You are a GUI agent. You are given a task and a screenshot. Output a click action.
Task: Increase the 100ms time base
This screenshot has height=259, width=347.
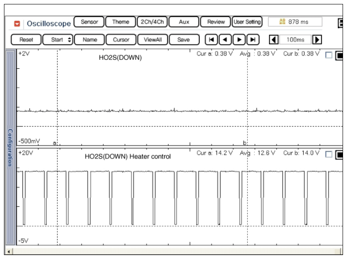coord(317,40)
